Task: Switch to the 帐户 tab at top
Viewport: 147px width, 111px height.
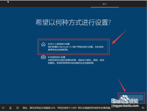Action: [x=105, y=4]
